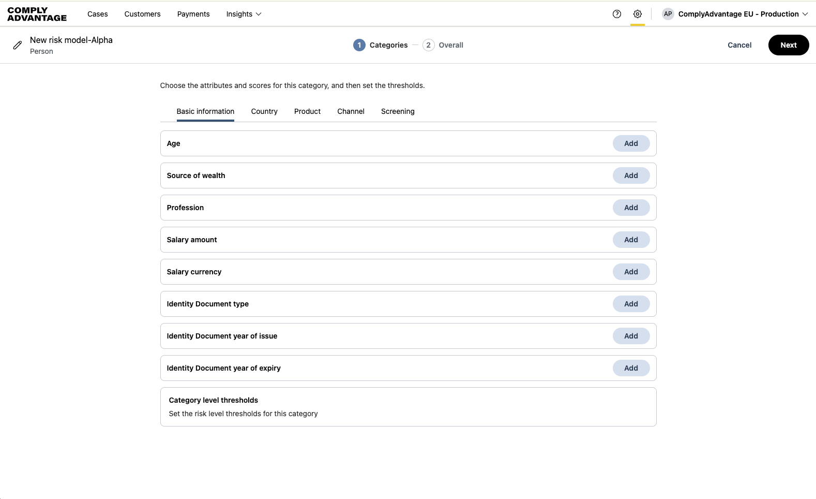Click the ComplyAdvantage logo
This screenshot has width=816, height=499.
(37, 14)
